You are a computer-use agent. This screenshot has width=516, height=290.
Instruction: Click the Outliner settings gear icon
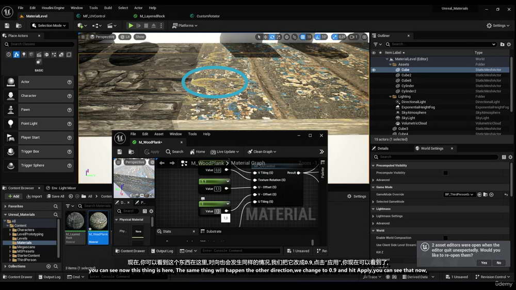pyautogui.click(x=509, y=44)
